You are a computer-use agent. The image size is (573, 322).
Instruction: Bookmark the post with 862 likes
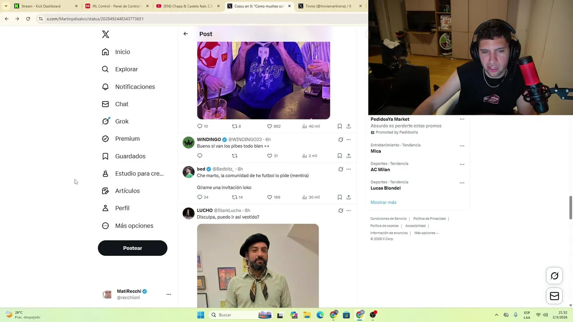(x=340, y=126)
